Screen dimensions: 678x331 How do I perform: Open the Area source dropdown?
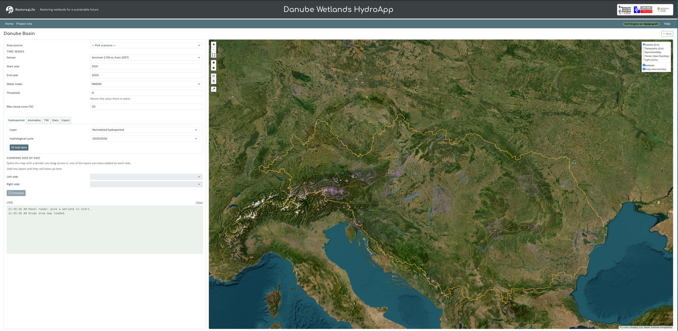click(146, 45)
